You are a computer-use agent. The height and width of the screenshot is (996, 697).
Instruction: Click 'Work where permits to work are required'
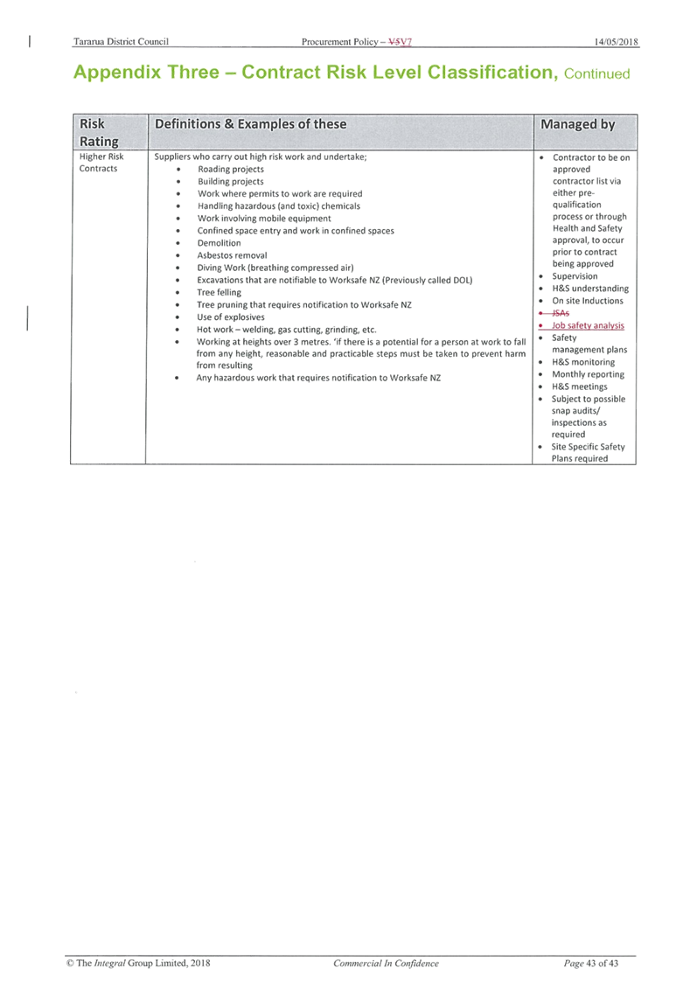[x=280, y=194]
